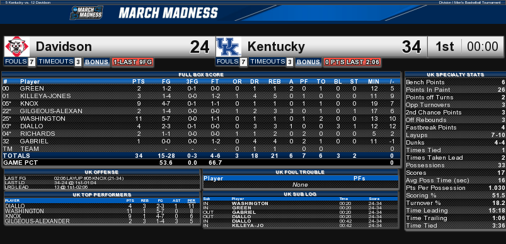Click the 1-LAST 9FG red alert badge

pyautogui.click(x=132, y=62)
